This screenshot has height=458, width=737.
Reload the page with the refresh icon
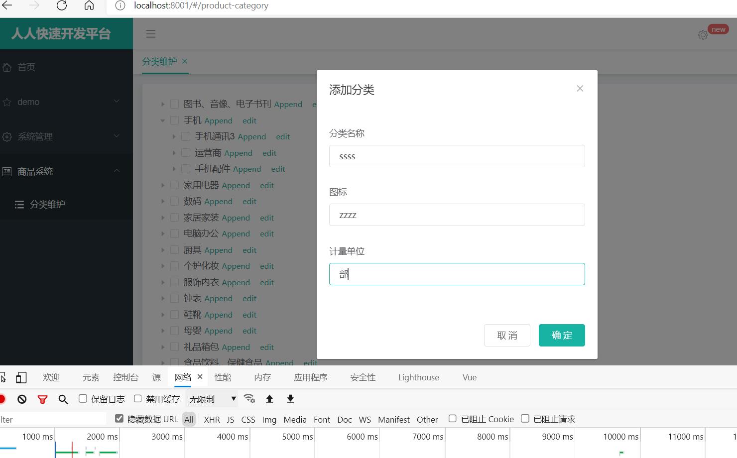point(62,5)
